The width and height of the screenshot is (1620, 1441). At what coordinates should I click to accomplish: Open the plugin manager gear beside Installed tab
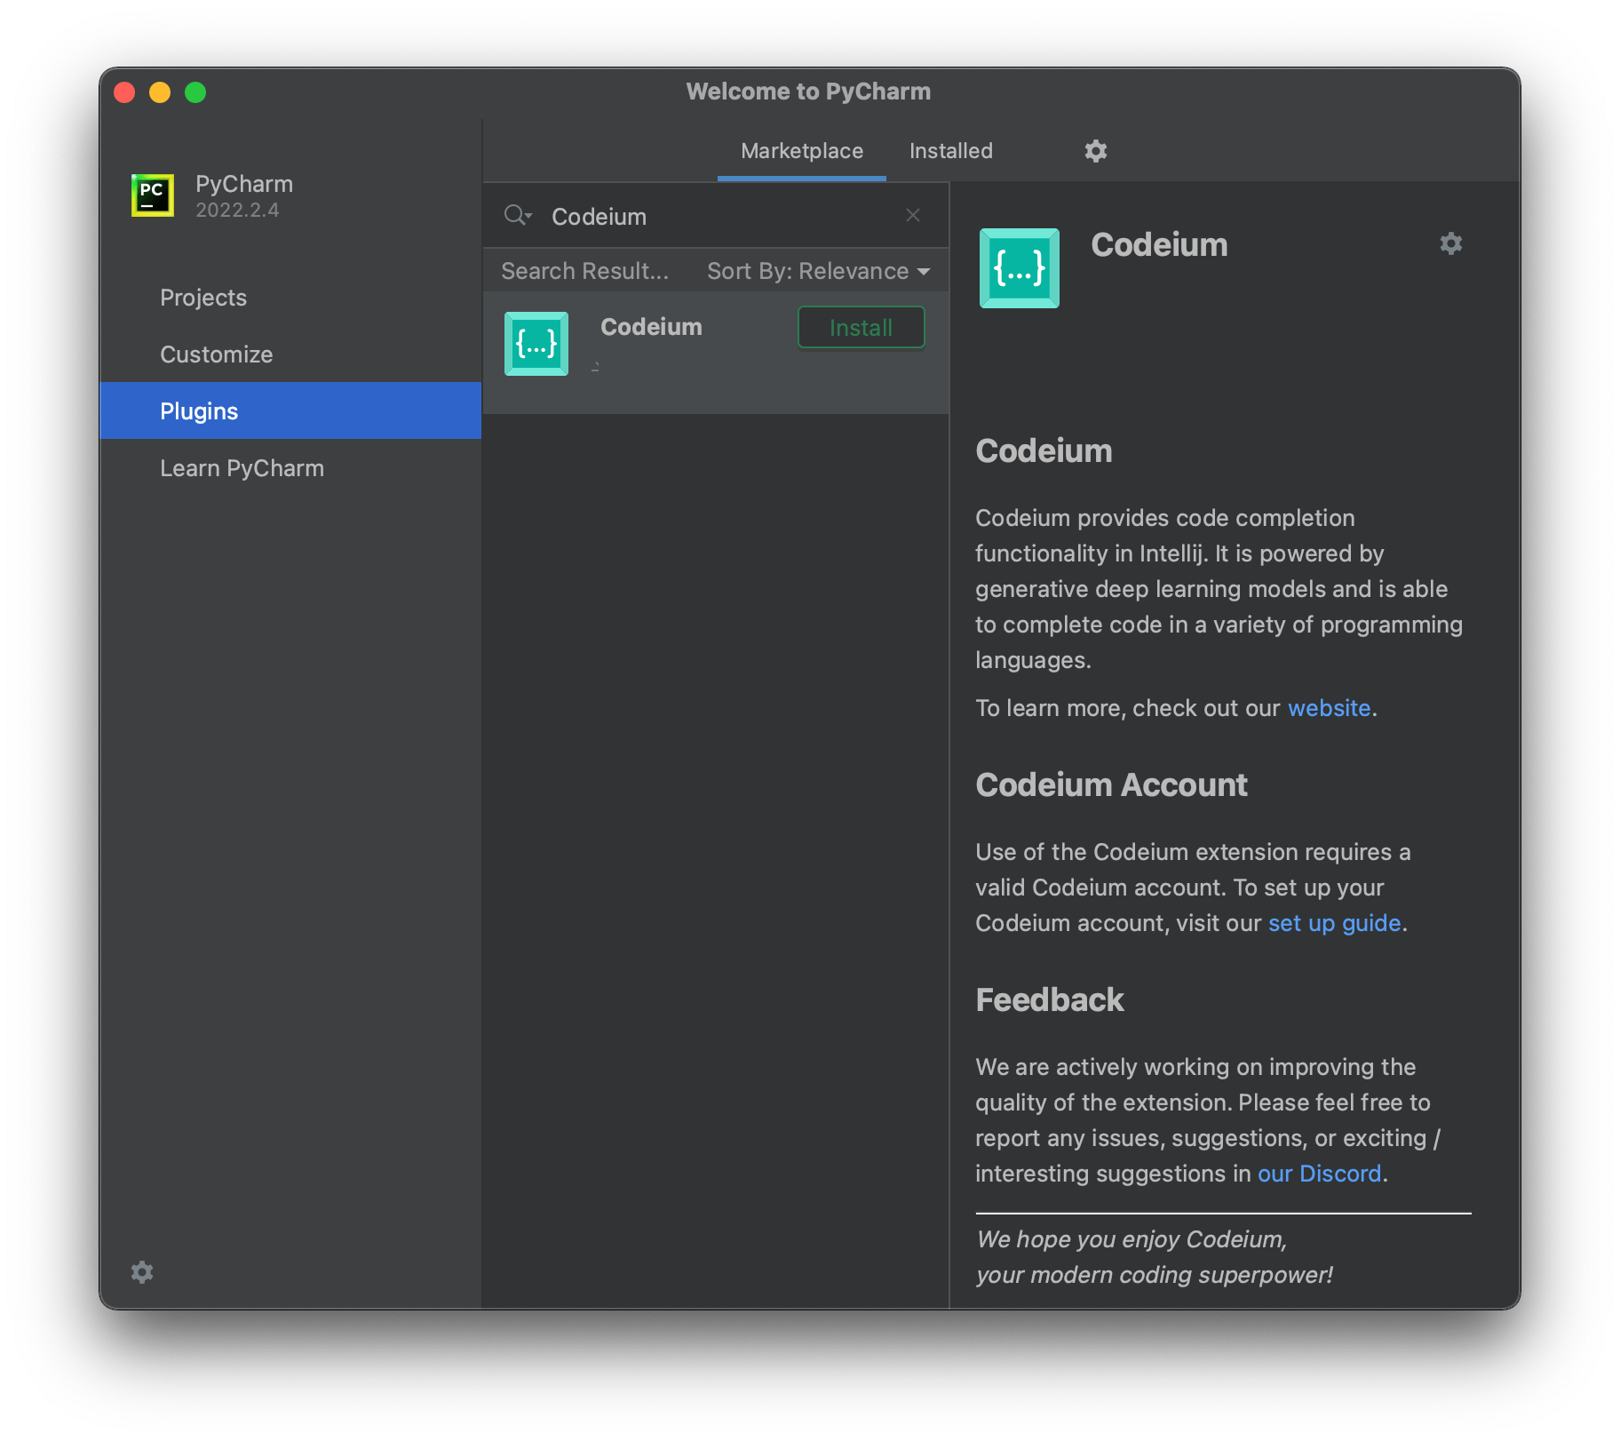(x=1095, y=150)
